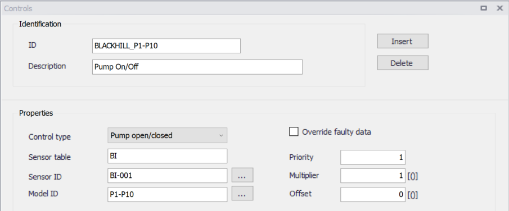Enable Override faulty data checkbox
Screen dimensions: 509x211
click(294, 131)
